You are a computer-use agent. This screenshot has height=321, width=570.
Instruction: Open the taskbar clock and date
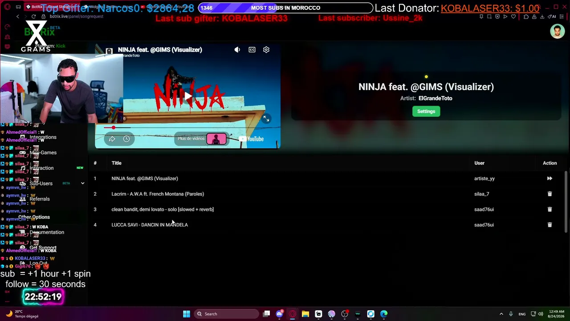coord(556,314)
